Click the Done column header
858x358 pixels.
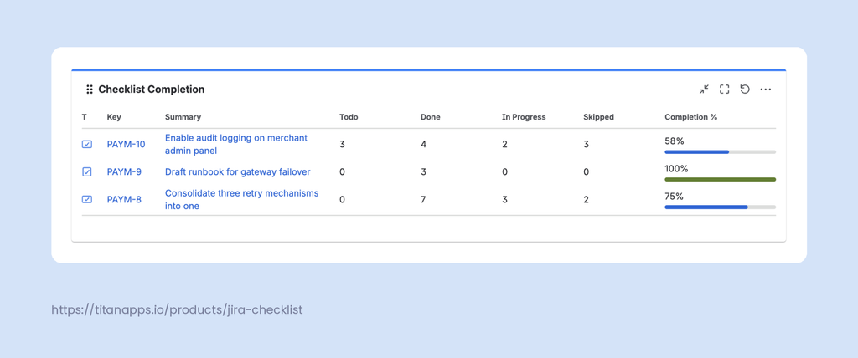pos(430,117)
